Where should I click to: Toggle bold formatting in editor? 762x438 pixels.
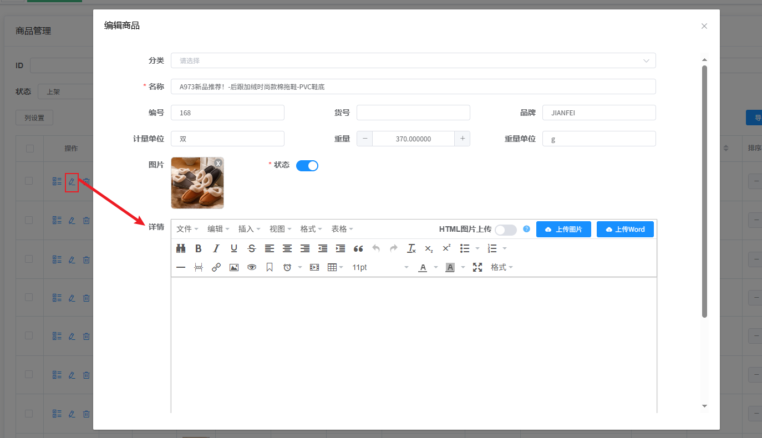(199, 248)
